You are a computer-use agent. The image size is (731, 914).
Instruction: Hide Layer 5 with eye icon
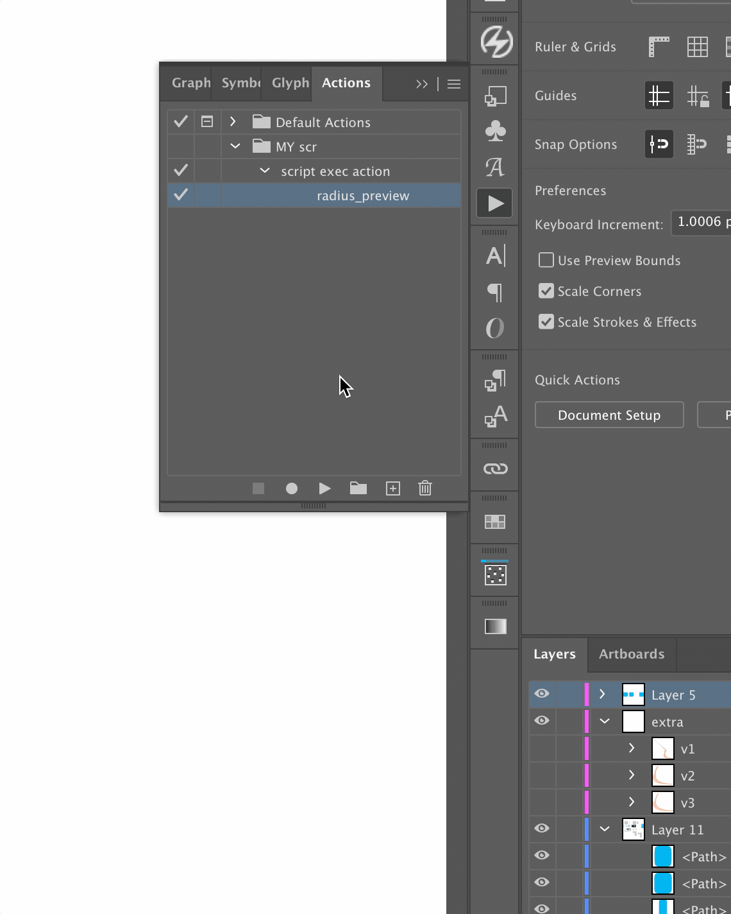click(542, 694)
